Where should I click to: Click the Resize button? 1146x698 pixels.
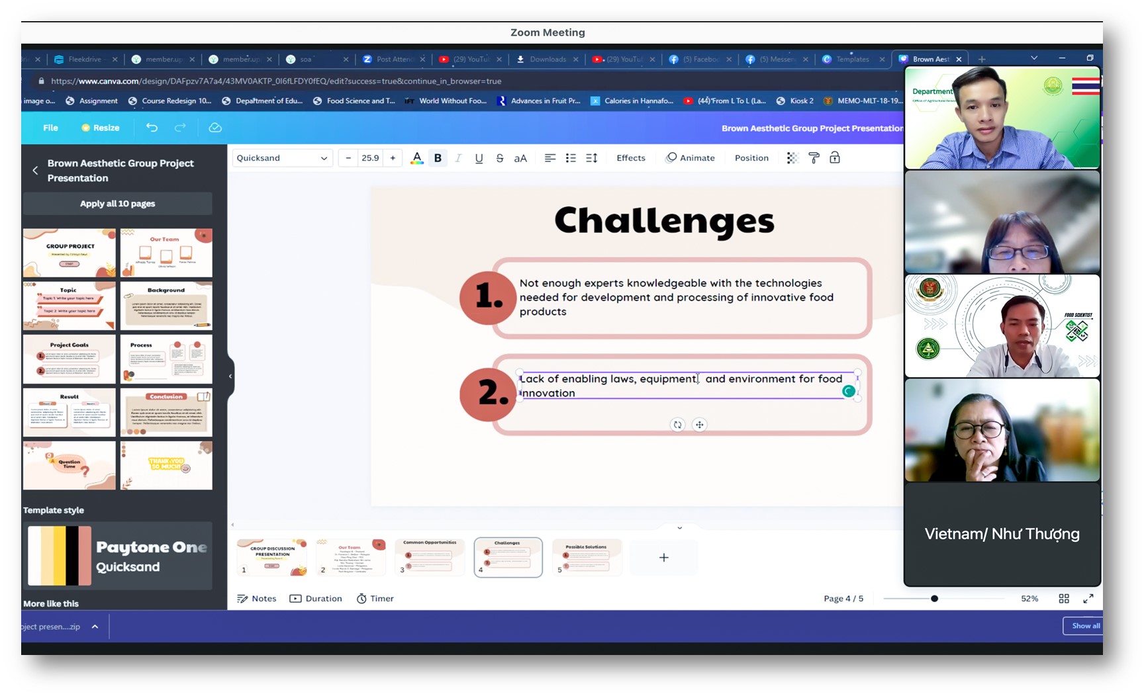click(x=100, y=128)
